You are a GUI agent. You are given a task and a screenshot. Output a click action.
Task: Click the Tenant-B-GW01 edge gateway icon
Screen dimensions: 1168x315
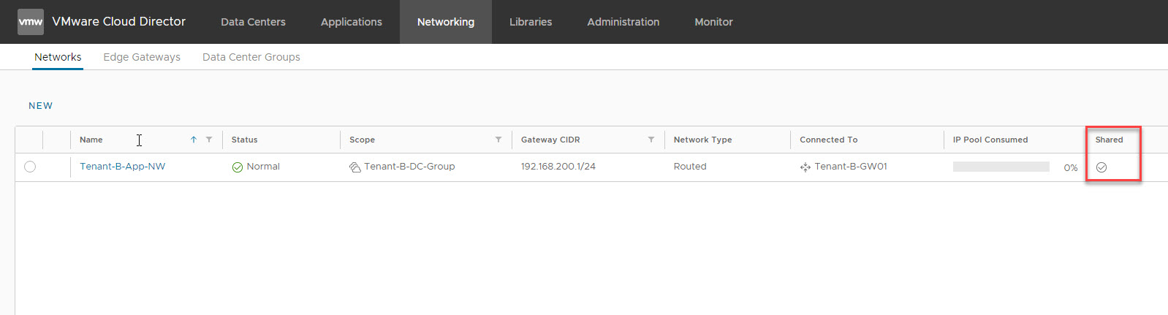coord(805,167)
